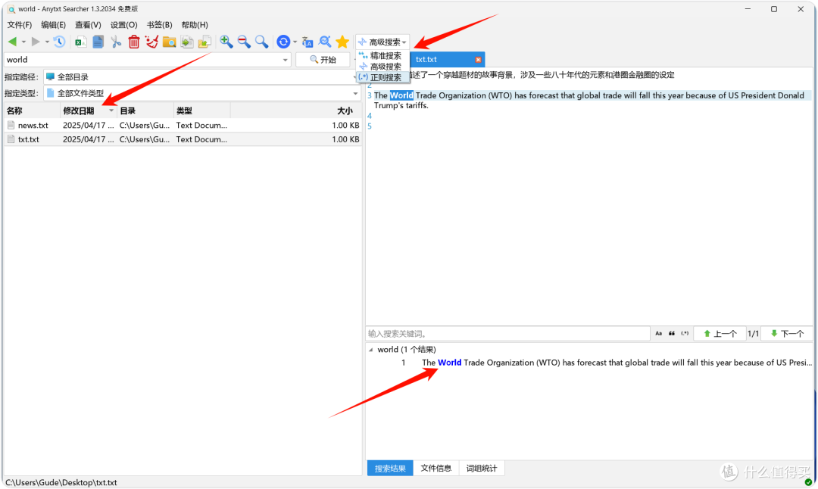This screenshot has height=489, width=818.
Task: Toggle whole word quote option in preview search
Action: pos(672,334)
